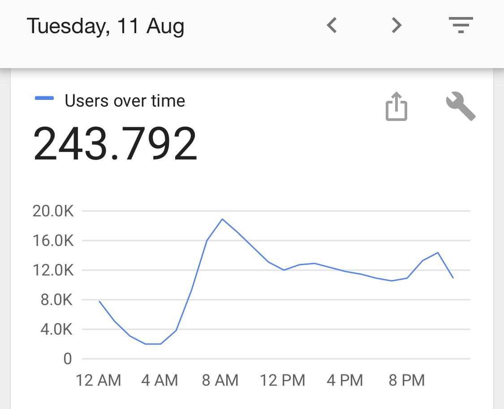Viewport: 504px width, 409px height.
Task: Open the filter options icon
Action: 461,26
